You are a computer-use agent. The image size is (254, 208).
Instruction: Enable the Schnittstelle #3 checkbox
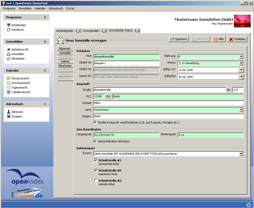(x=96, y=181)
